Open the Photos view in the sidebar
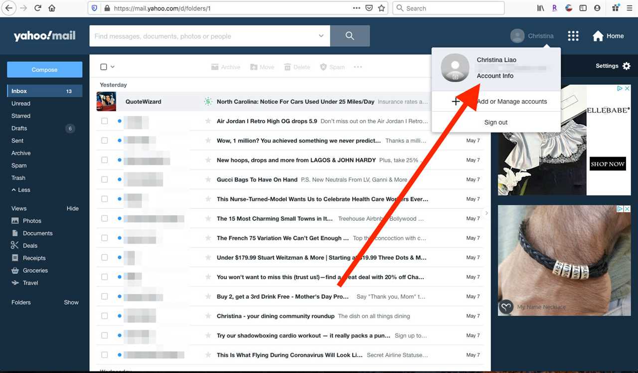This screenshot has height=373, width=638. pyautogui.click(x=33, y=220)
